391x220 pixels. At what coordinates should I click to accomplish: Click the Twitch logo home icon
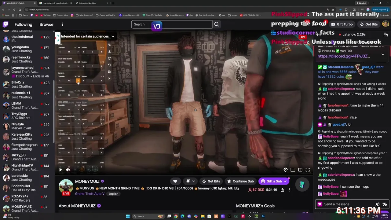pyautogui.click(x=5, y=24)
